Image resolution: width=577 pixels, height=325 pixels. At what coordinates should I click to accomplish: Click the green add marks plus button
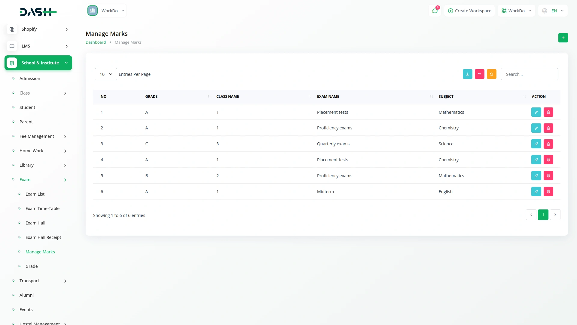(563, 38)
